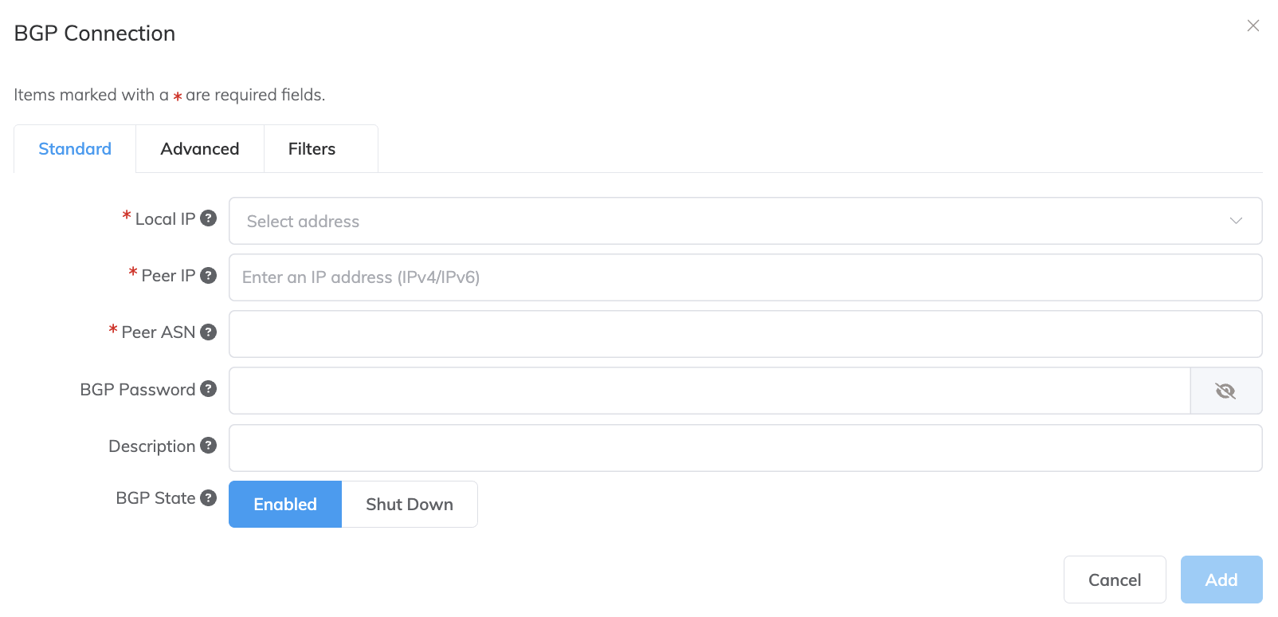
Task: Click the Description field help icon
Action: tap(208, 446)
